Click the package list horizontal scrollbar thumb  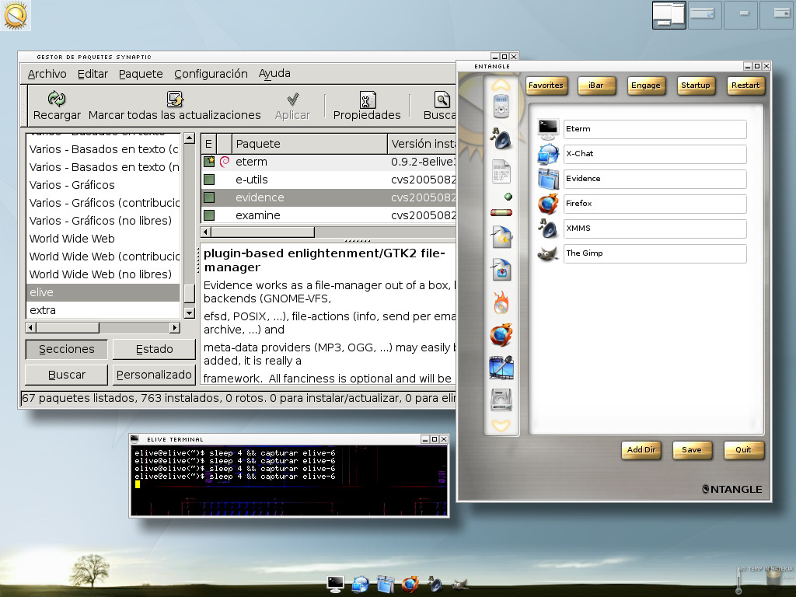(x=263, y=232)
